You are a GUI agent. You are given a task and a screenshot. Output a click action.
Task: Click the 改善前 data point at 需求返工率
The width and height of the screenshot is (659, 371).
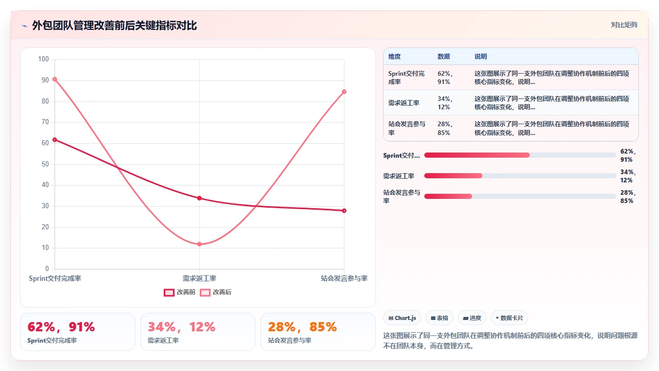[x=199, y=198]
